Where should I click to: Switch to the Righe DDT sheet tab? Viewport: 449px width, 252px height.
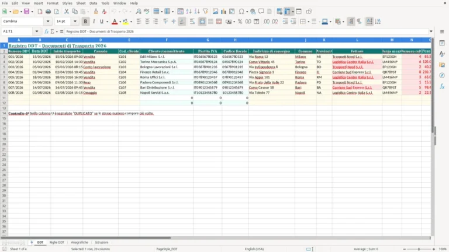pyautogui.click(x=57, y=242)
